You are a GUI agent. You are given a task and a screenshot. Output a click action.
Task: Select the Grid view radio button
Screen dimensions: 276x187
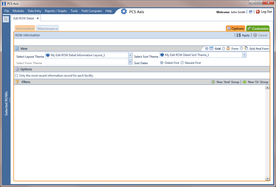point(207,48)
